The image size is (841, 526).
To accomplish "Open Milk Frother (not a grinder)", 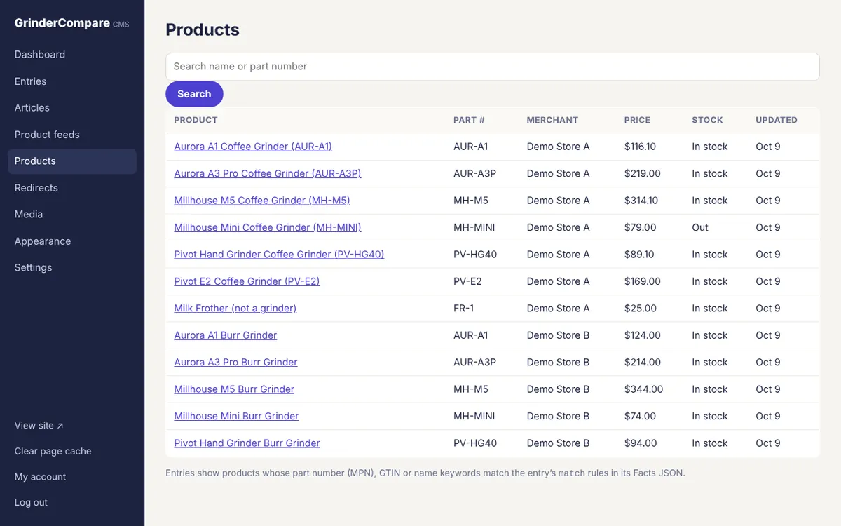I will (235, 309).
